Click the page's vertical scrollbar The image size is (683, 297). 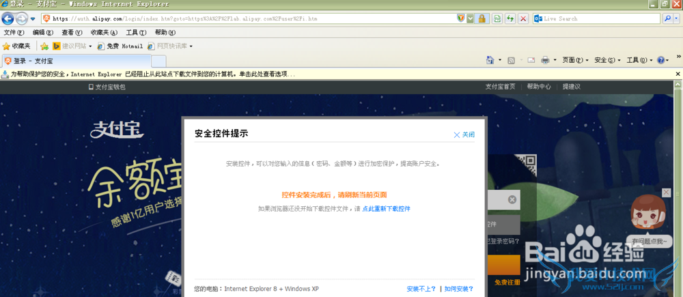[679, 188]
